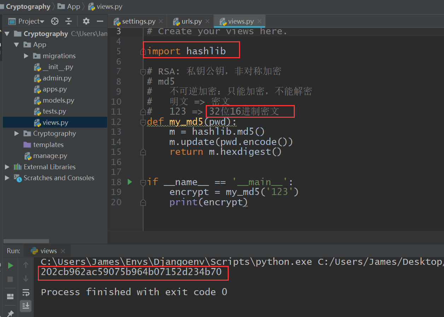Expand External Libraries node

[x=7, y=167]
